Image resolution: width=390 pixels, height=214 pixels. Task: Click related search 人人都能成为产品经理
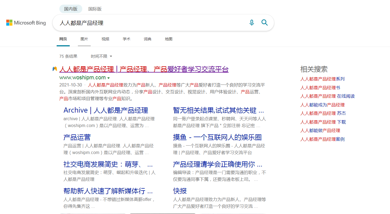coord(322,104)
